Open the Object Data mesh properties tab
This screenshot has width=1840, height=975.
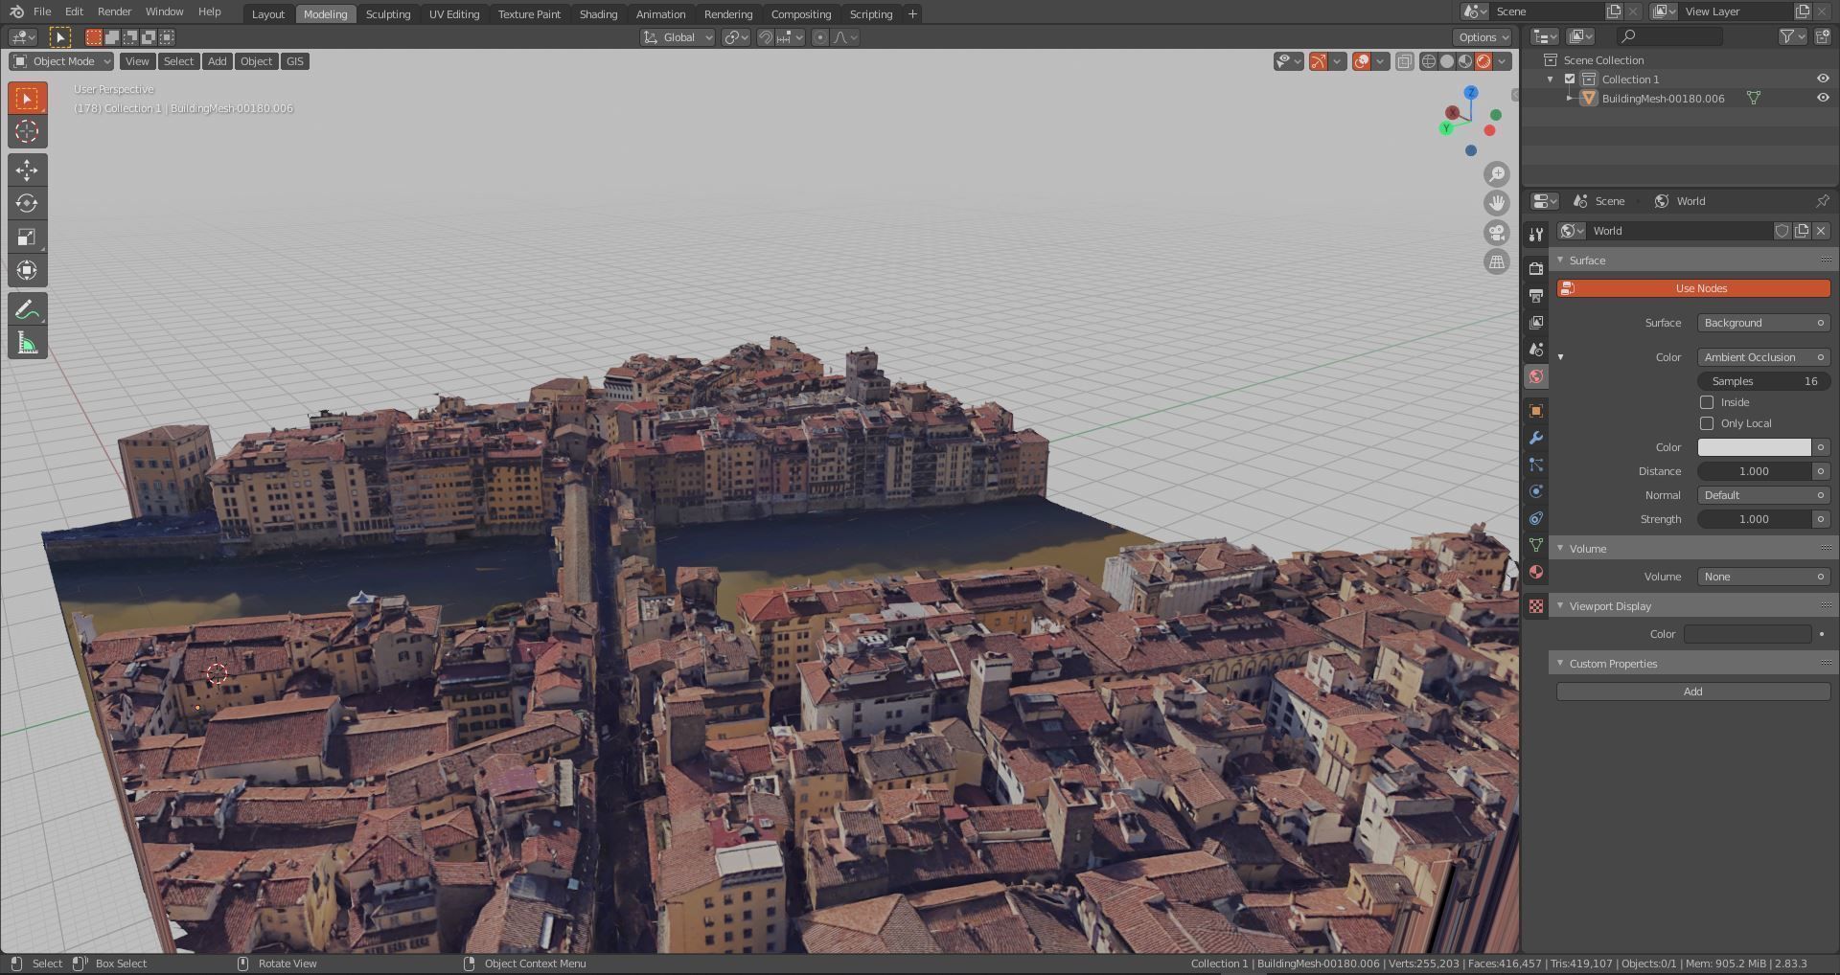(1536, 545)
